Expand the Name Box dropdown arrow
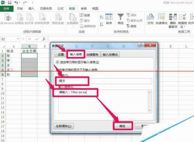 (18, 39)
